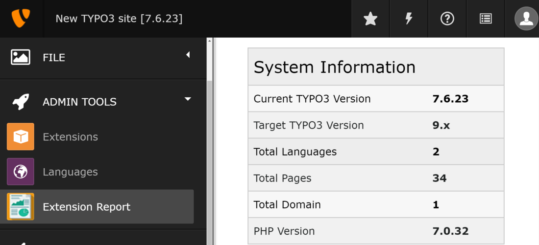The width and height of the screenshot is (539, 245).
Task: Click the Total Pages value 34
Action: pos(440,178)
